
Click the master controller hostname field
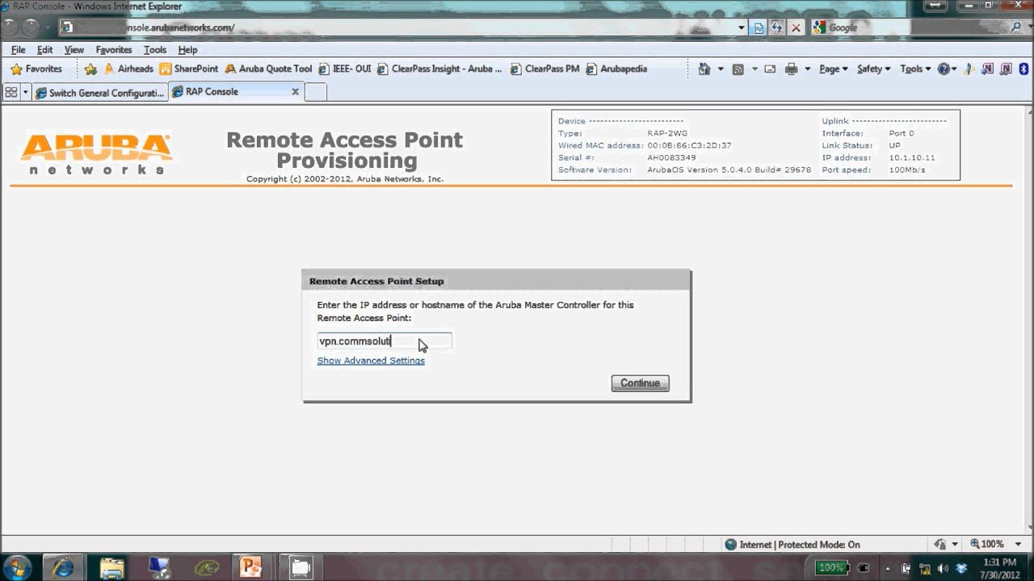click(x=385, y=341)
